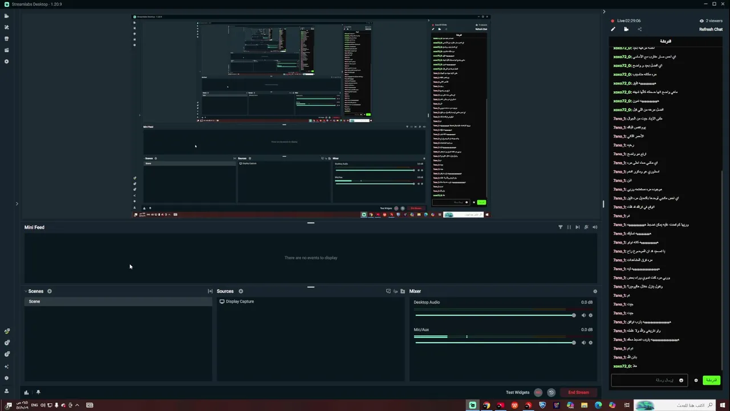Open the account profile icon in sidebar
Screen dimensions: 730x411
coord(7,391)
